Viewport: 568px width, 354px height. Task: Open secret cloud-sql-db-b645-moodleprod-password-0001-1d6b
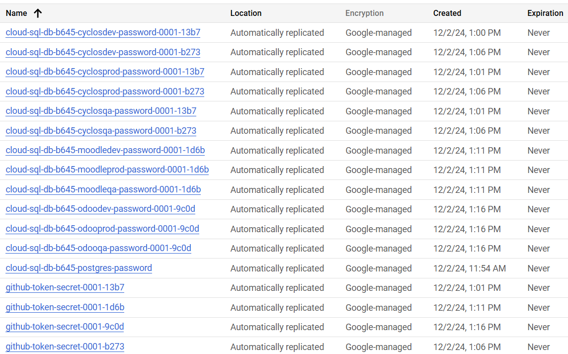pyautogui.click(x=107, y=170)
